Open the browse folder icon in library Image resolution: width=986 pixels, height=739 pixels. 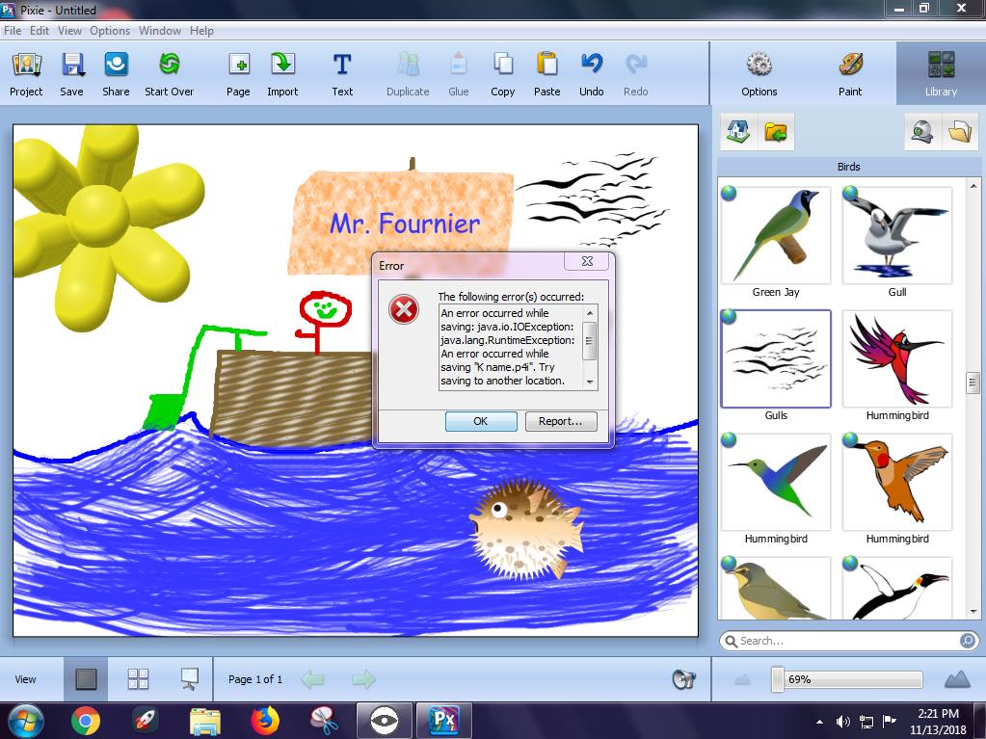click(x=960, y=132)
